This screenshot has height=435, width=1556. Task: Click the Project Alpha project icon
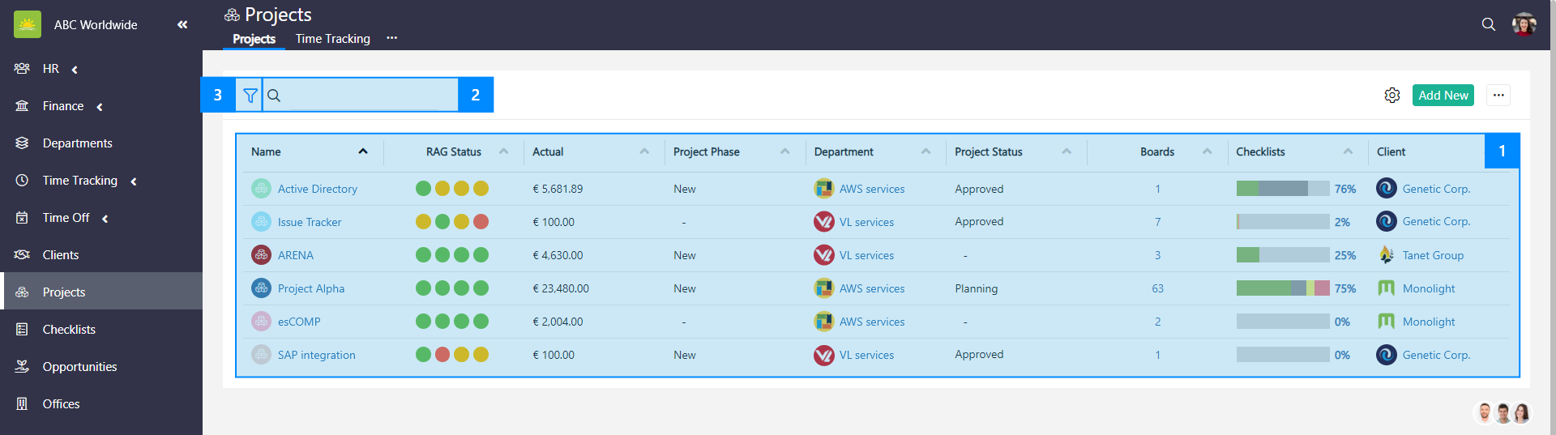point(261,288)
